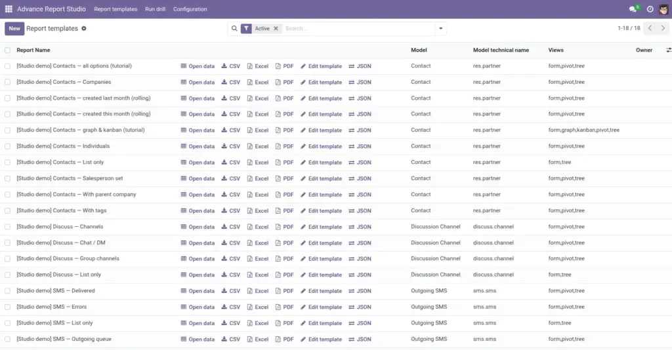
Task: Check Contacts — Companies row checkbox
Action: coord(8,82)
